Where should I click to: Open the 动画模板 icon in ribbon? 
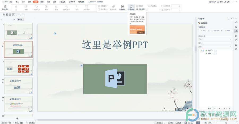pos(122,6)
